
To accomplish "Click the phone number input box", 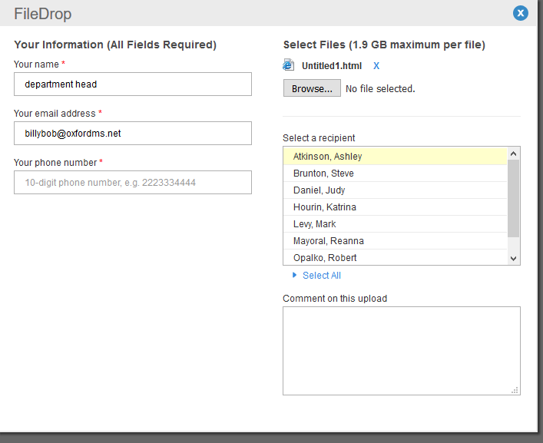I will pos(133,182).
